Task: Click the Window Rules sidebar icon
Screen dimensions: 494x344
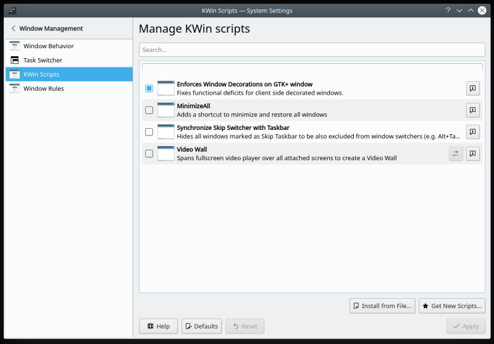Action: pyautogui.click(x=14, y=88)
